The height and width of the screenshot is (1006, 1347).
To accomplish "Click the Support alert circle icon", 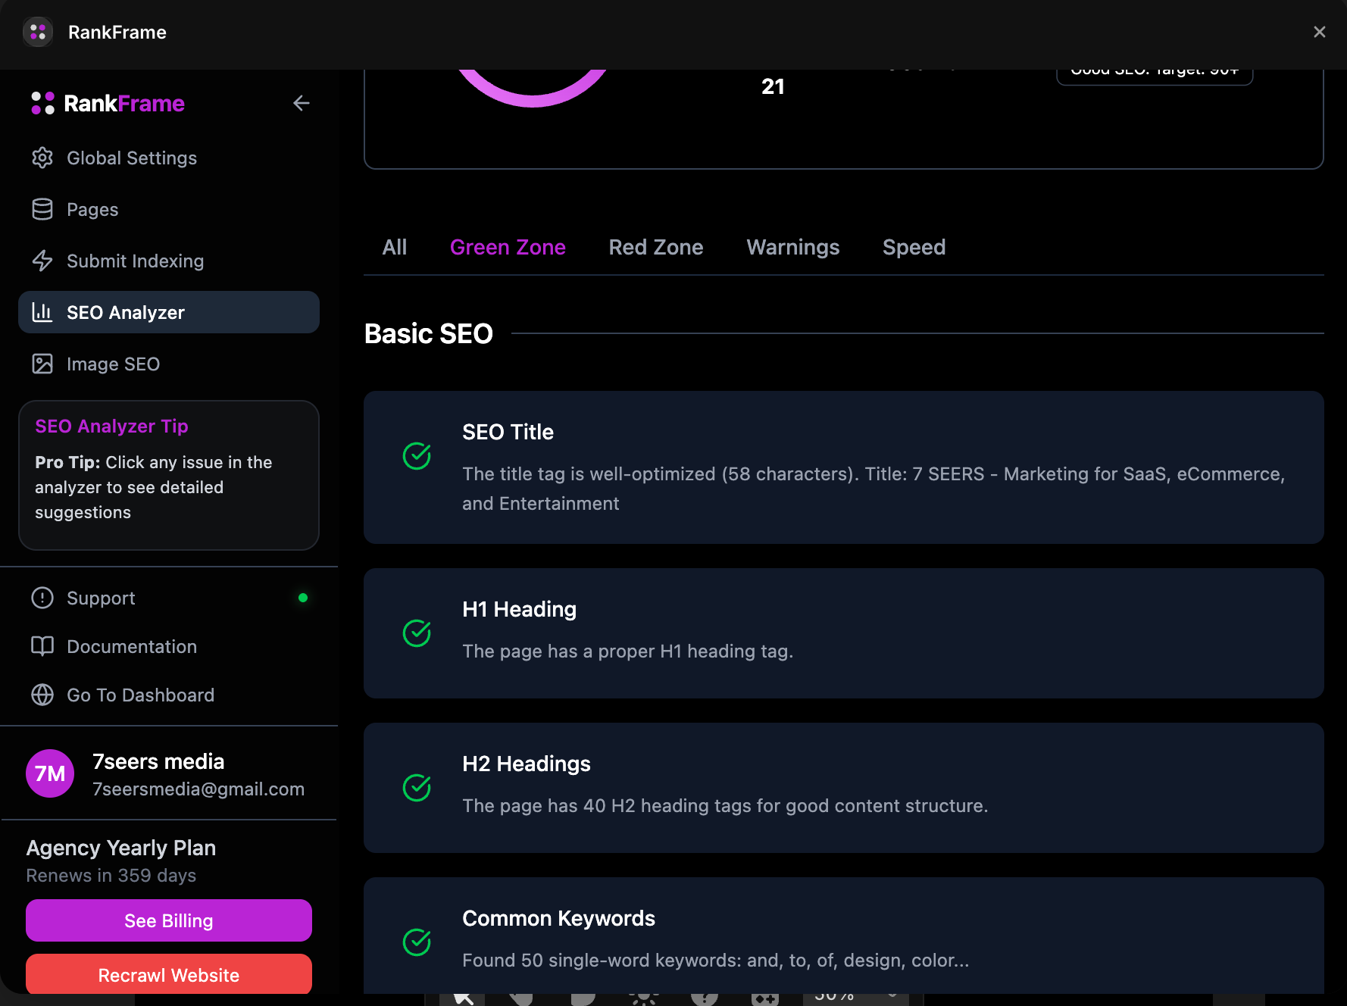I will pos(42,598).
